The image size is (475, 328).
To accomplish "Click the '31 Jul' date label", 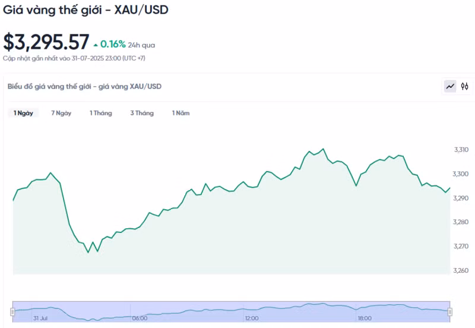I will (40, 318).
